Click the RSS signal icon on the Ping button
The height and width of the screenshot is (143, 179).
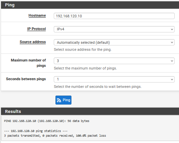pos(59,100)
